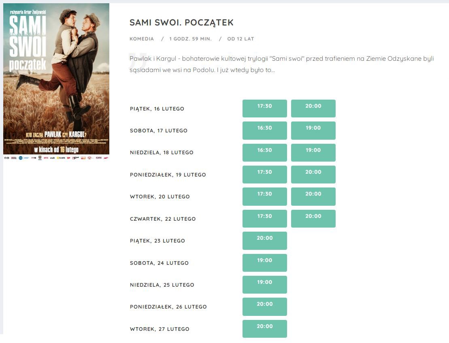449x343 pixels.
Task: Select 17:30 showing on Piątek, 16 lutego
Action: point(265,109)
